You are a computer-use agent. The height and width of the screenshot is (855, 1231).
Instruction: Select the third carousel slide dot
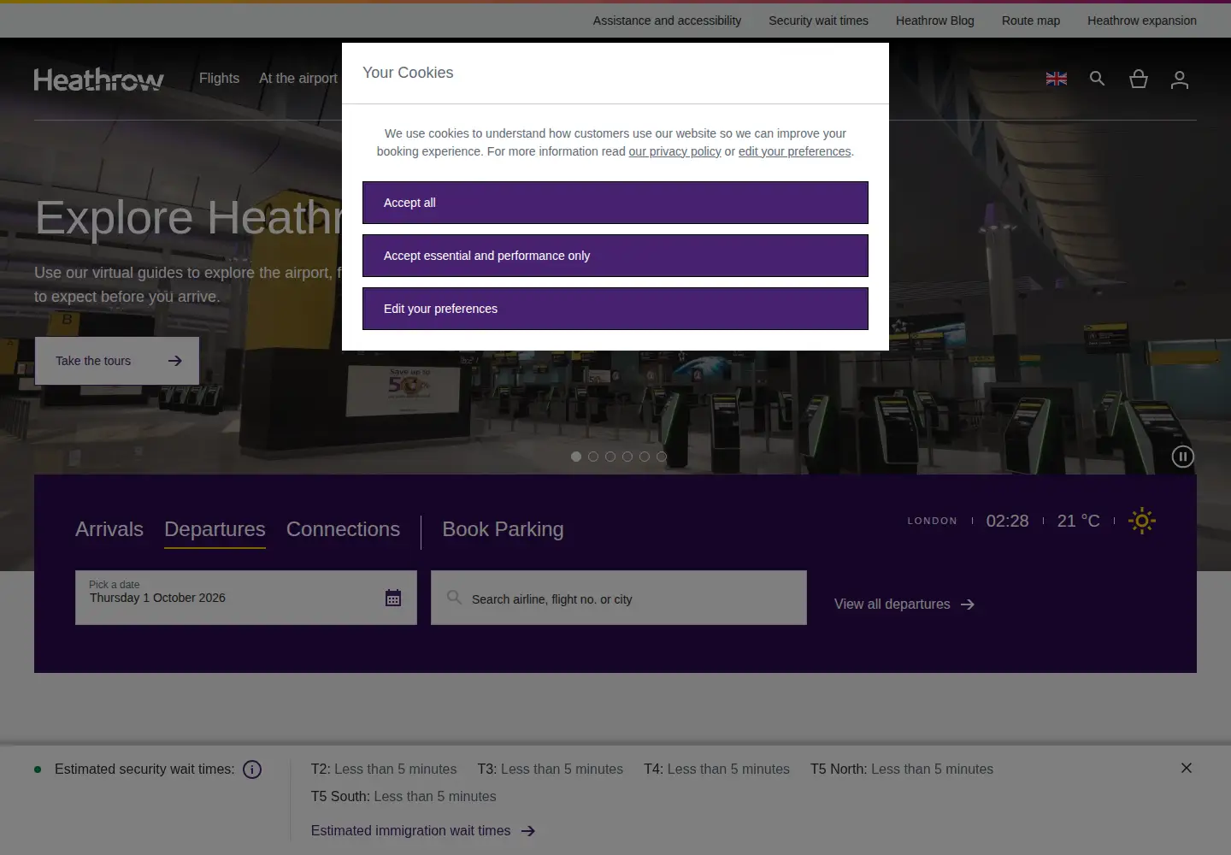pyautogui.click(x=610, y=457)
